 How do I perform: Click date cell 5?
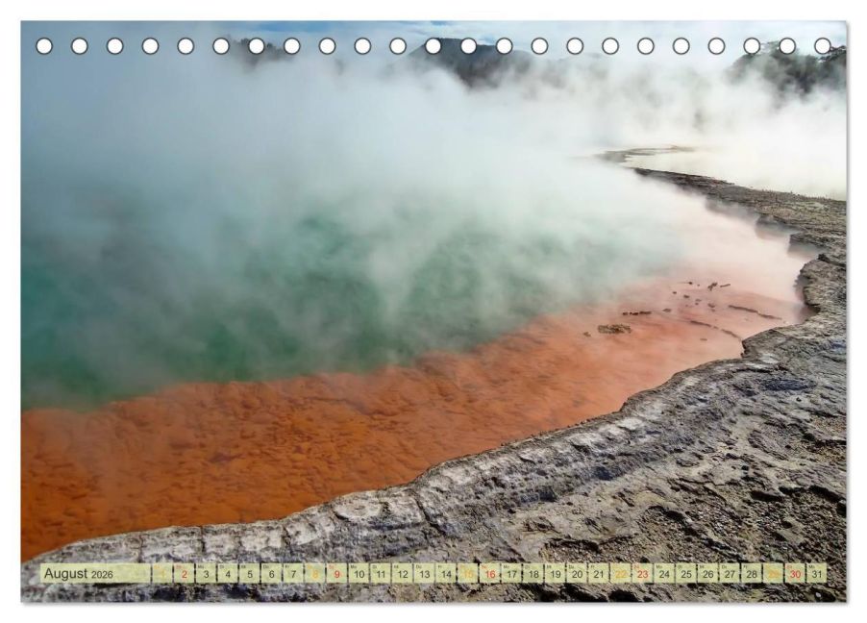[248, 571]
